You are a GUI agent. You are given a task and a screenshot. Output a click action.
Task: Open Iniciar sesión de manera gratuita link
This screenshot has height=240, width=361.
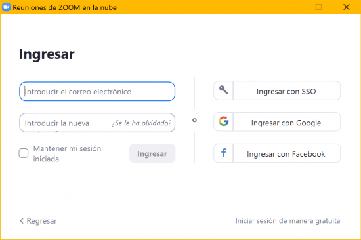[287, 221]
